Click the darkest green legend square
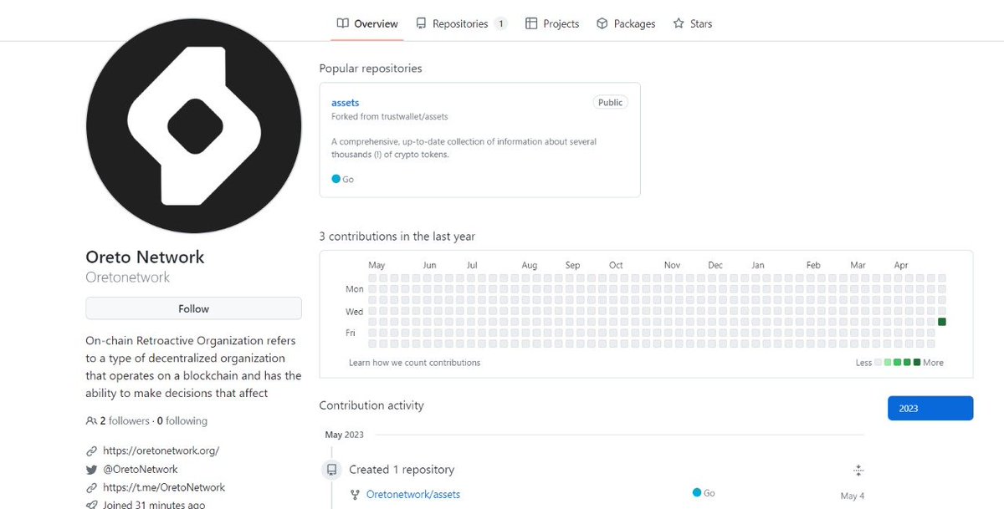Screen dimensions: 1004x509 pos(917,363)
